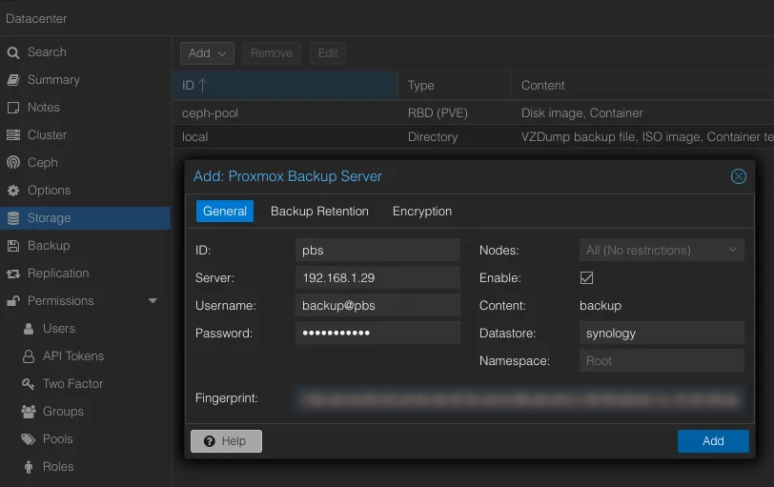Click the Password input field
The width and height of the screenshot is (774, 487).
point(377,333)
